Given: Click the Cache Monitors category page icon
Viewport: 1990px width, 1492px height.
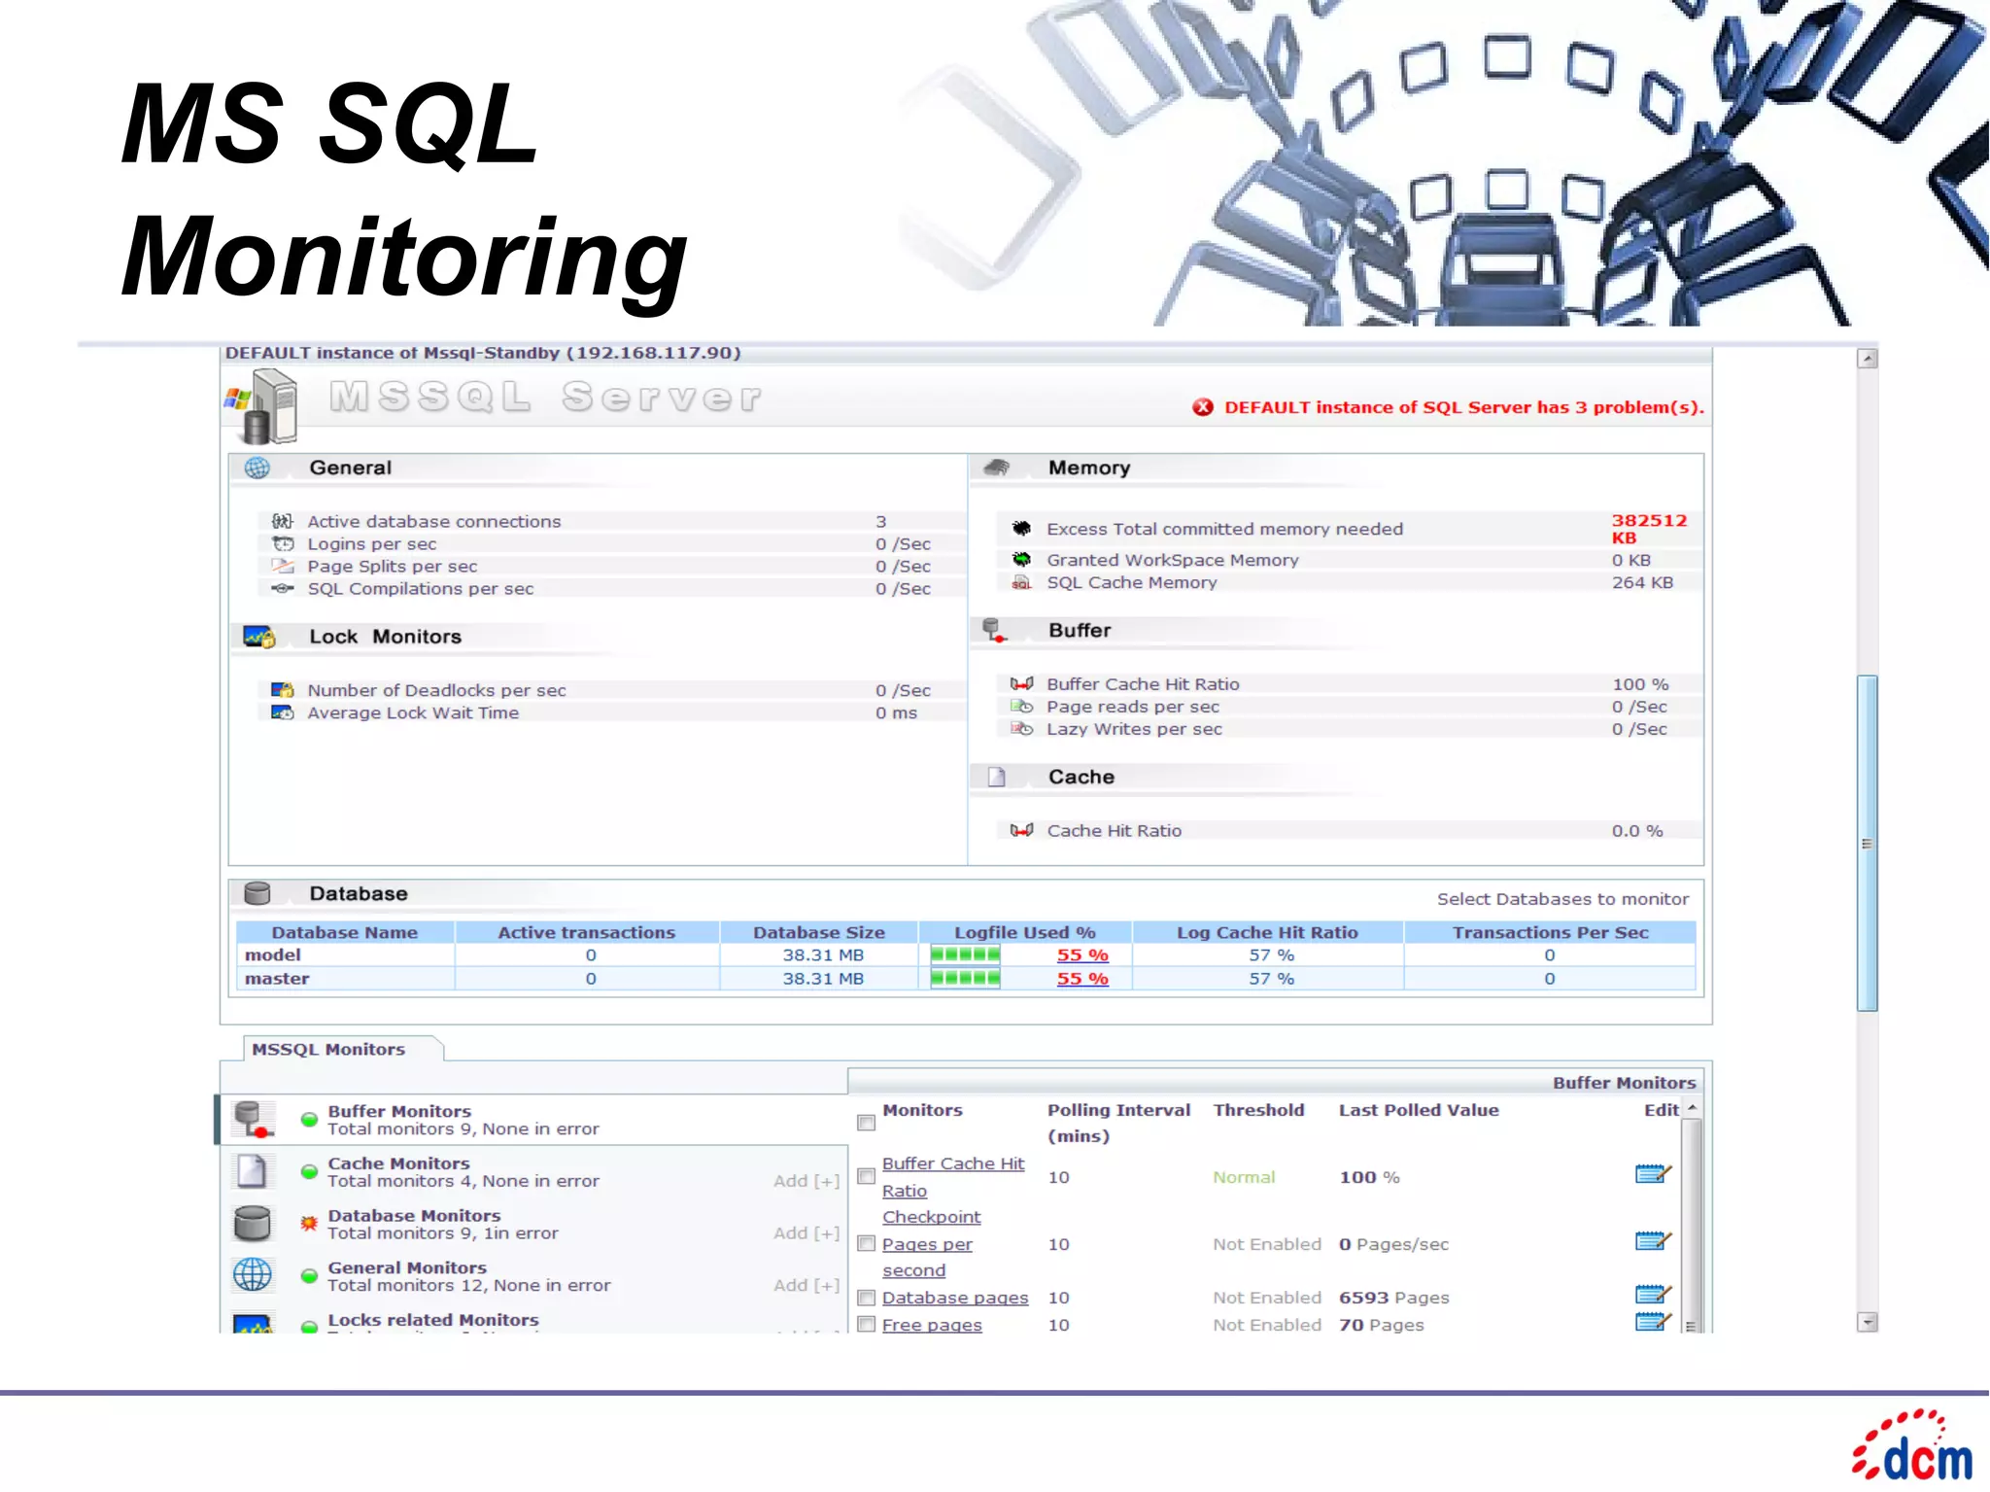Looking at the screenshot, I should click(x=252, y=1171).
